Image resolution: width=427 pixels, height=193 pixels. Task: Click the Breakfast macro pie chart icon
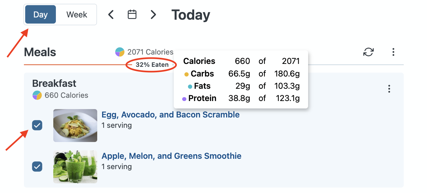(37, 95)
